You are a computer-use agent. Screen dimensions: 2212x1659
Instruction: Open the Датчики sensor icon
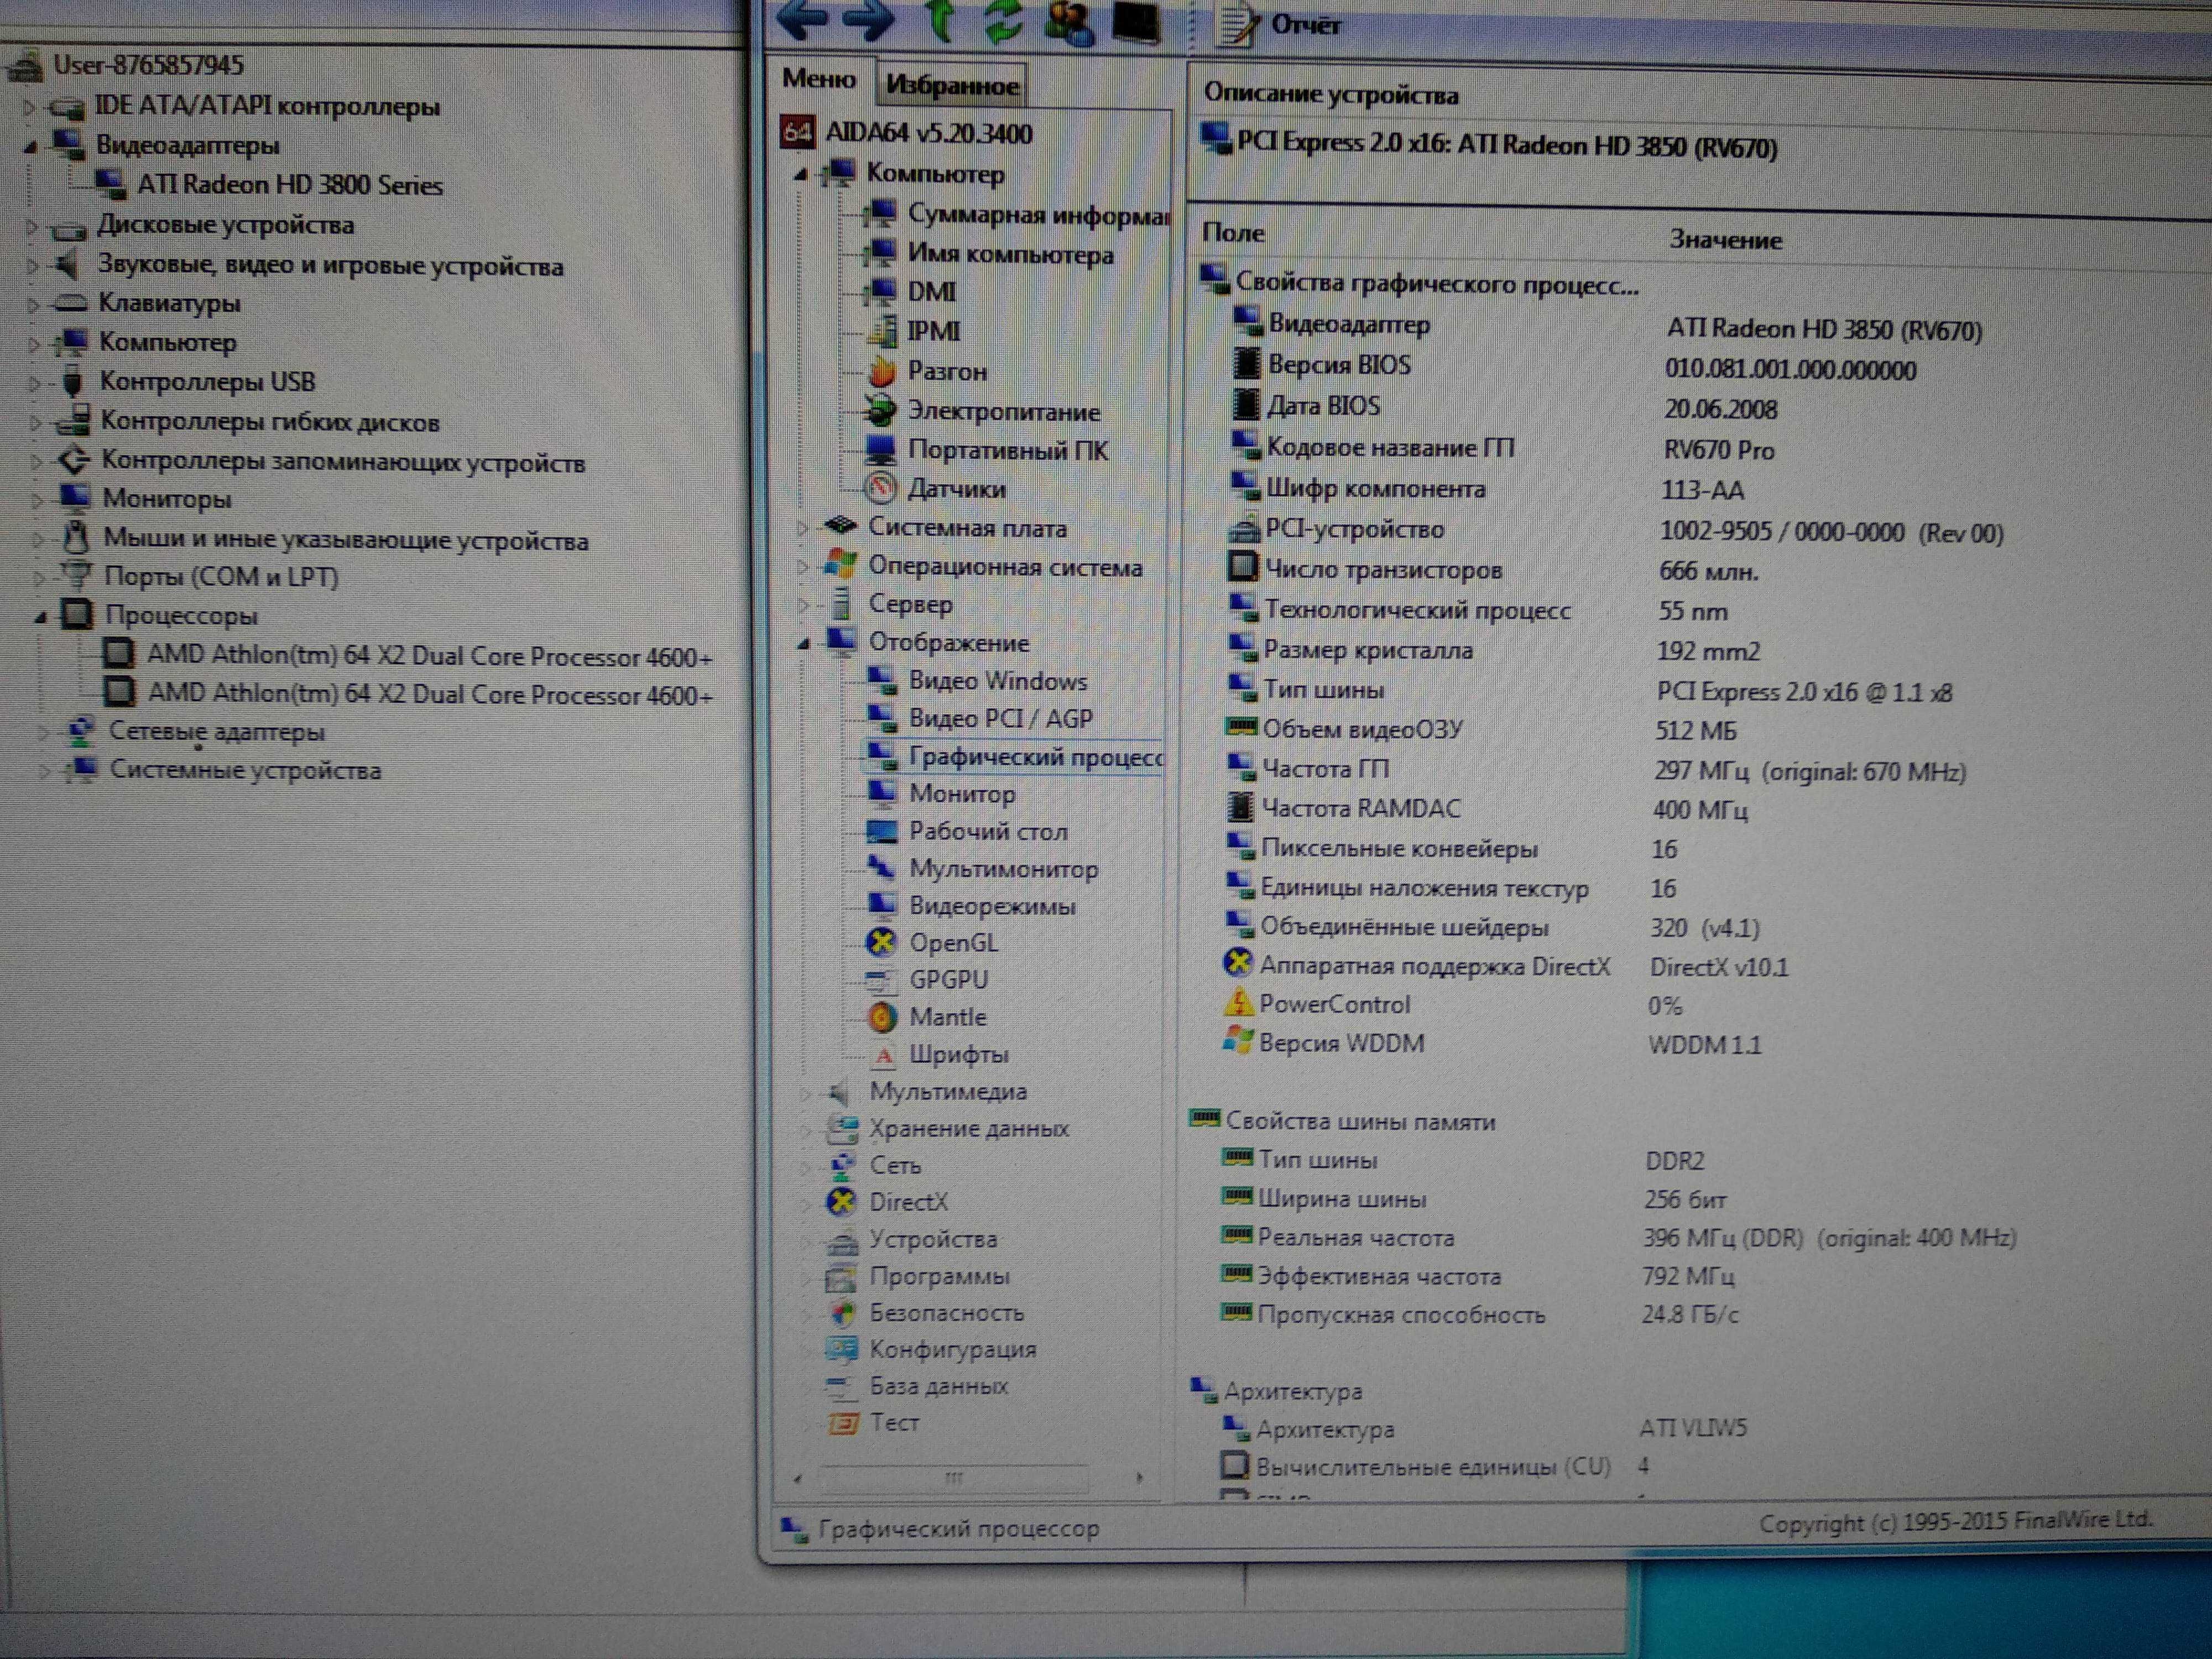[881, 488]
